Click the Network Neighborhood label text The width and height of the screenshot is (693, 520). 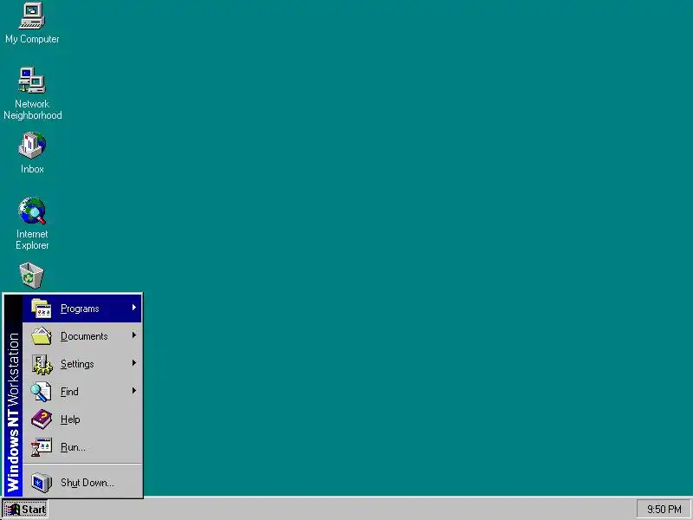33,110
